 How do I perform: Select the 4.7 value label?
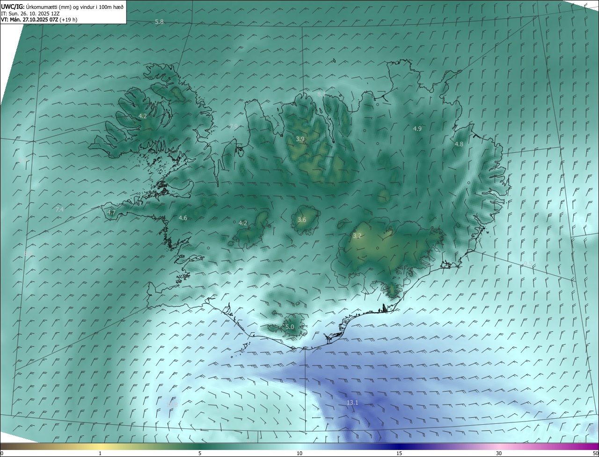click(111, 213)
